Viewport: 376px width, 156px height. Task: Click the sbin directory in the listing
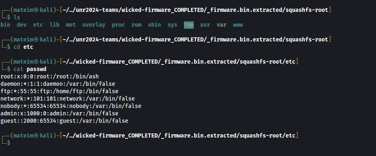[154, 25]
